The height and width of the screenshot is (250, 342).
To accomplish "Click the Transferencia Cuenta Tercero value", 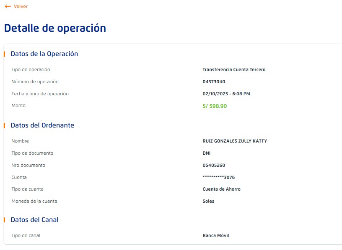I will [234, 70].
